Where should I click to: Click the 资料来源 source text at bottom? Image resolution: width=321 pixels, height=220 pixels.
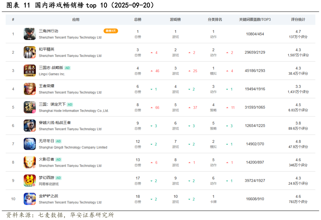[x=60, y=214]
